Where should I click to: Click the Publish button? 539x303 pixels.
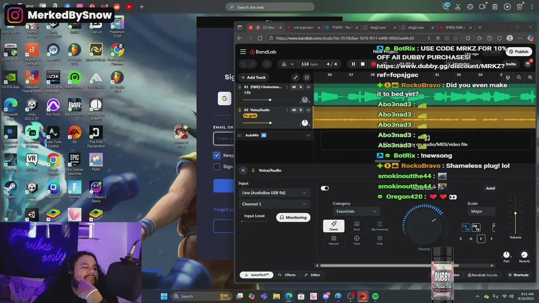518,52
